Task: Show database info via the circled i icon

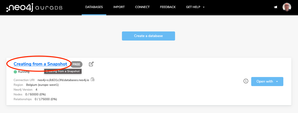Action: coord(246,81)
